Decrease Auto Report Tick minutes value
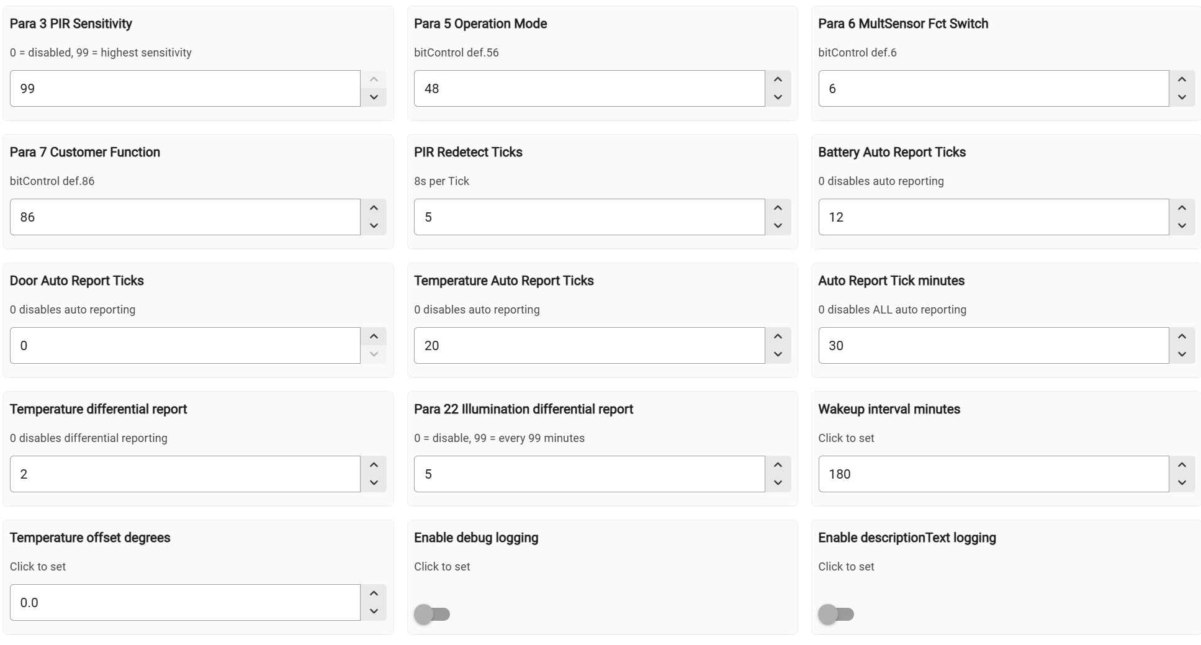The width and height of the screenshot is (1201, 645). [x=1182, y=354]
